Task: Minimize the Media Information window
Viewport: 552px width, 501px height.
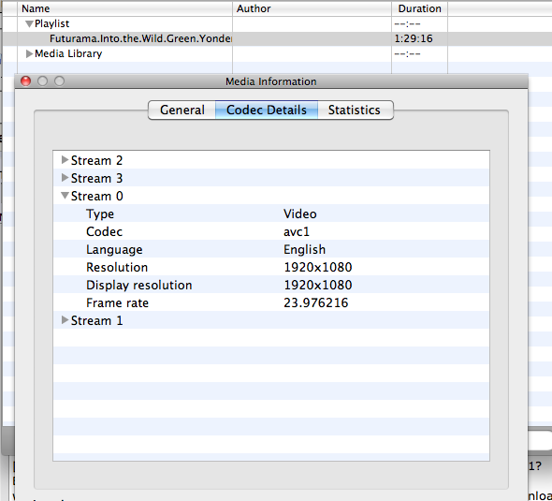Action: (43, 81)
